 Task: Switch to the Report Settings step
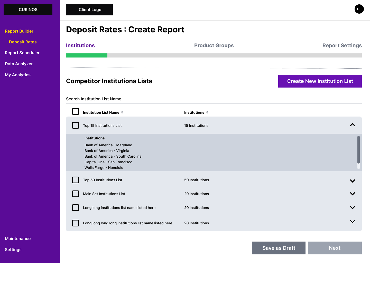[342, 45]
